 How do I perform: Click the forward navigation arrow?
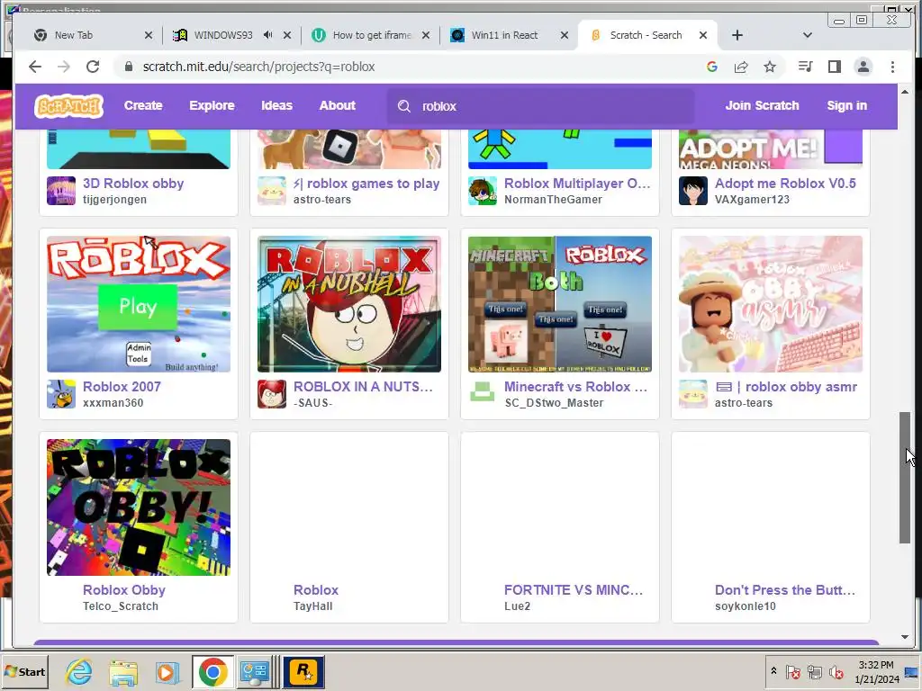64,67
